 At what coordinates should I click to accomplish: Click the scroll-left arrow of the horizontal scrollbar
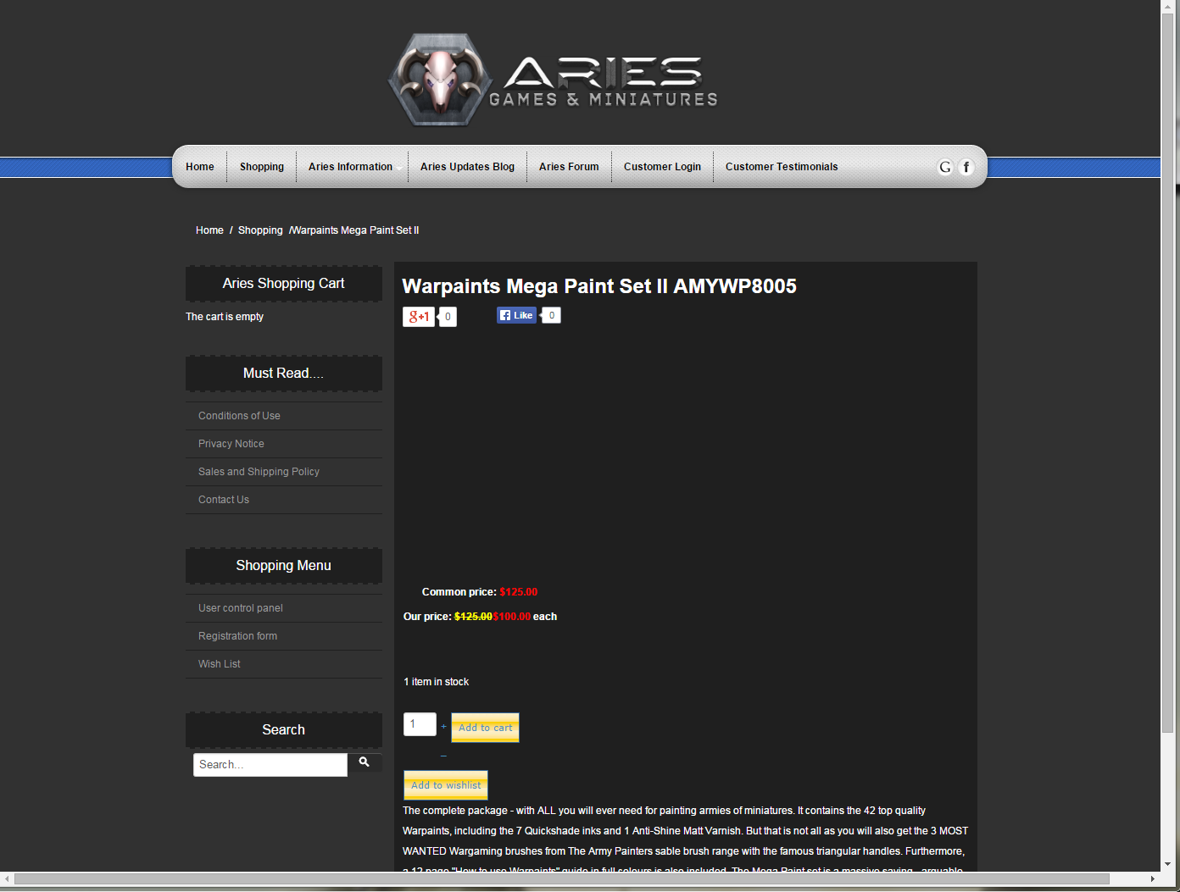8,878
